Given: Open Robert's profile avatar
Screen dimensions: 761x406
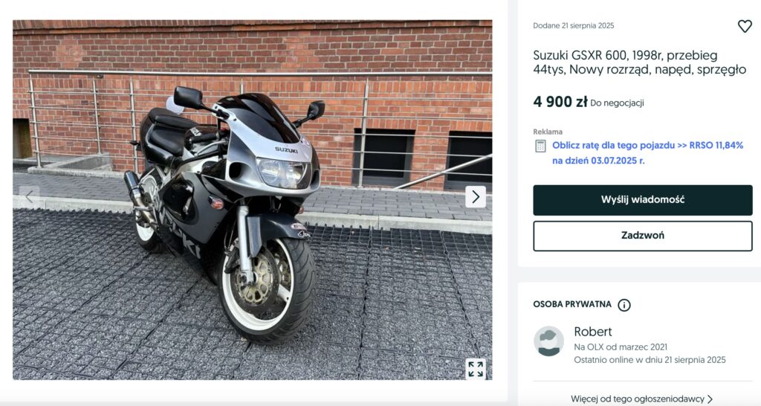Looking at the screenshot, I should (549, 341).
